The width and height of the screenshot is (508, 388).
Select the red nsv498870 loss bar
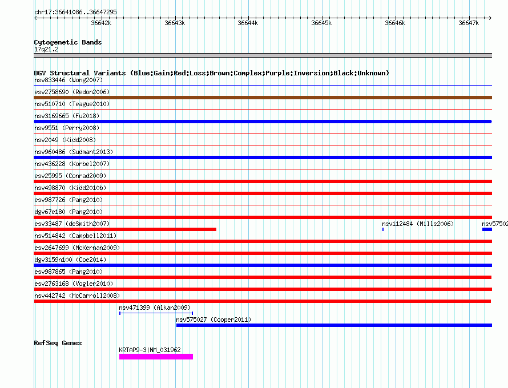263,193
